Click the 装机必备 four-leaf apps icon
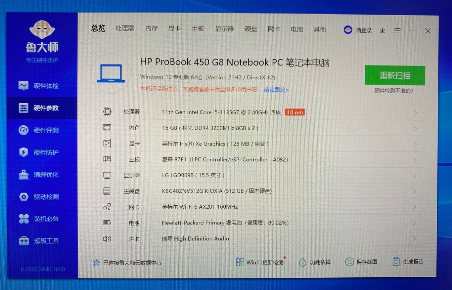The image size is (452, 290). 23,219
